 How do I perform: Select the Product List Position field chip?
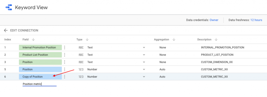tap(40, 55)
